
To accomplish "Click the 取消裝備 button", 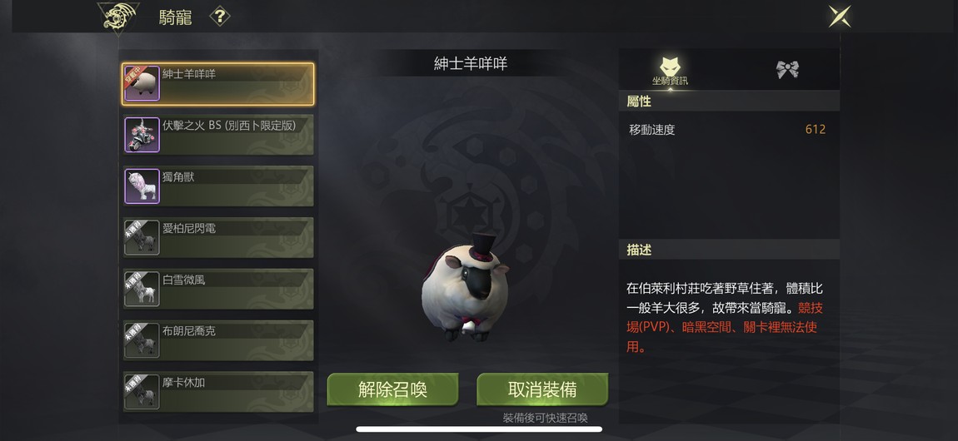I will click(x=542, y=389).
